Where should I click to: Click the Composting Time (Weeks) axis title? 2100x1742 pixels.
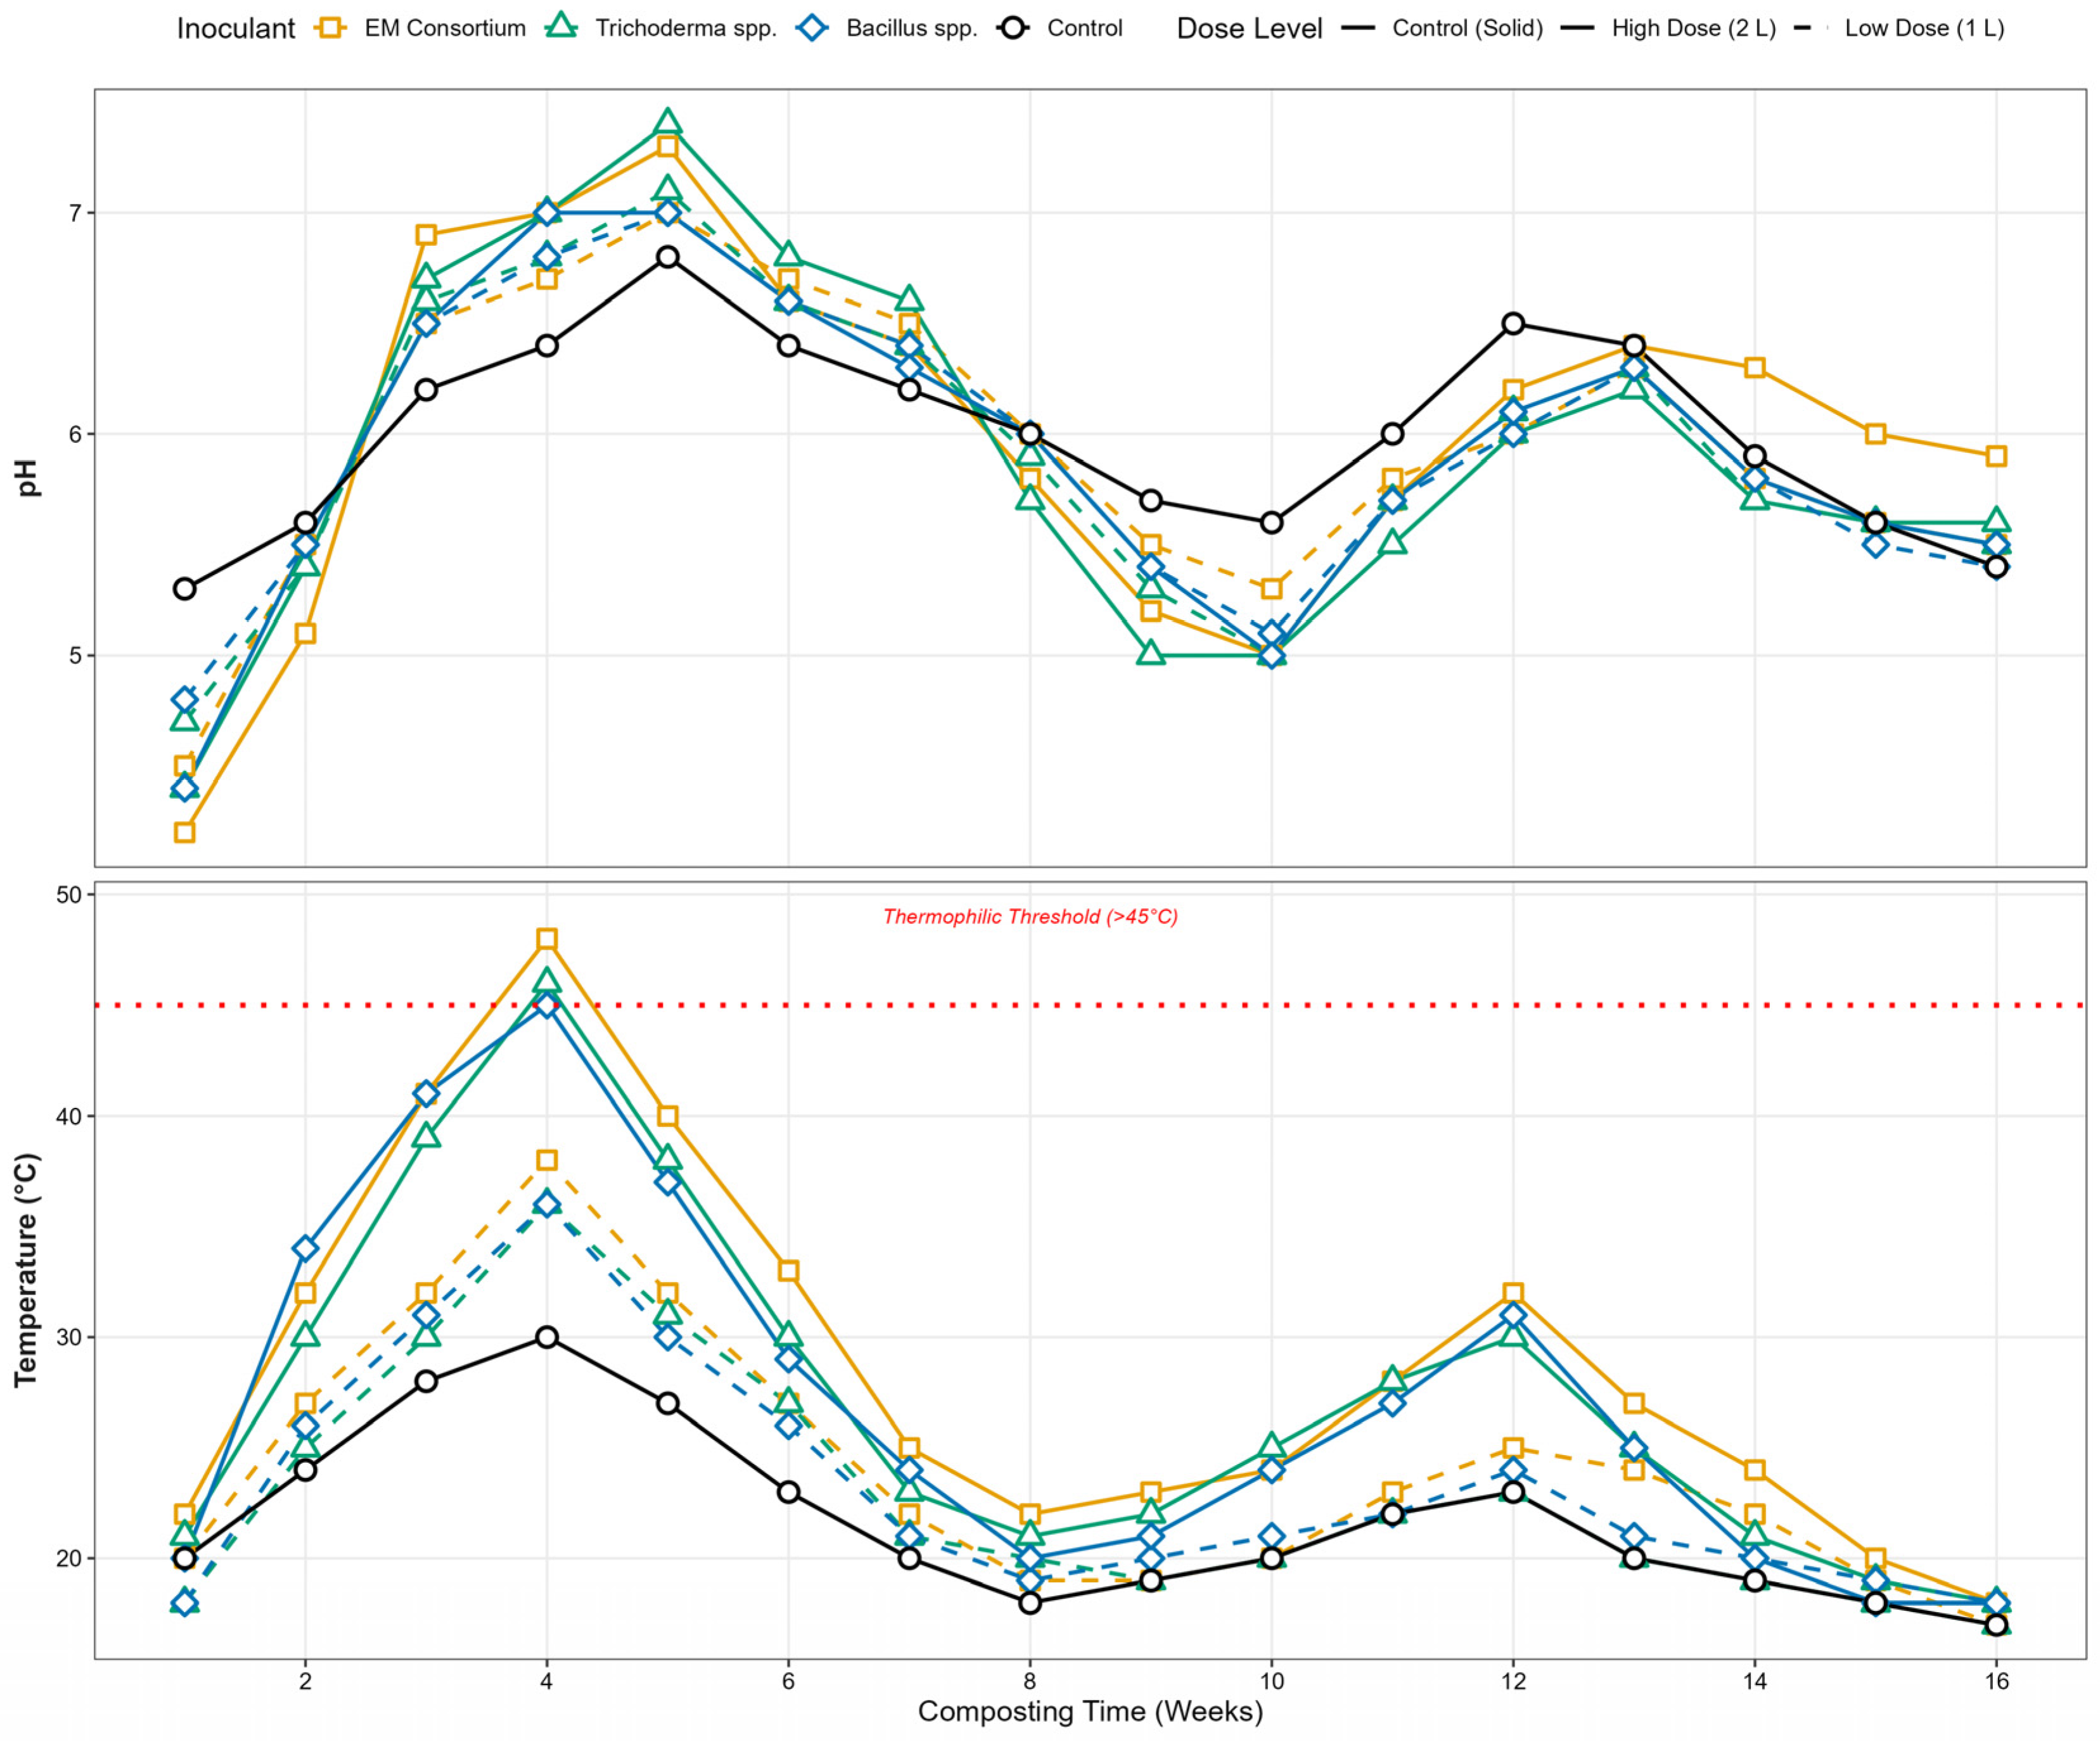pos(1090,1711)
